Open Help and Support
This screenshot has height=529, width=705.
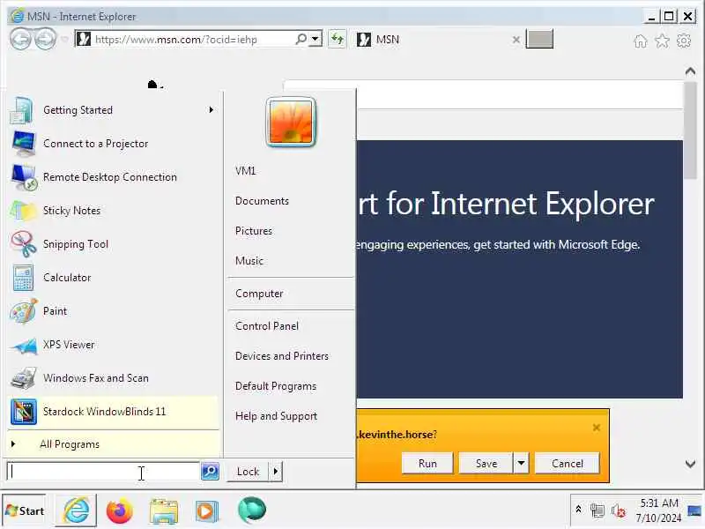tap(277, 416)
